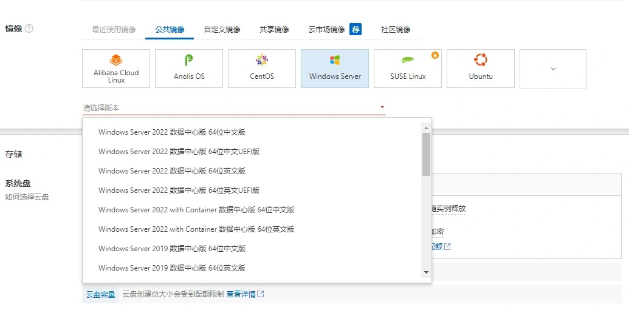
Task: Open the 共享镜像 tab
Action: click(274, 30)
